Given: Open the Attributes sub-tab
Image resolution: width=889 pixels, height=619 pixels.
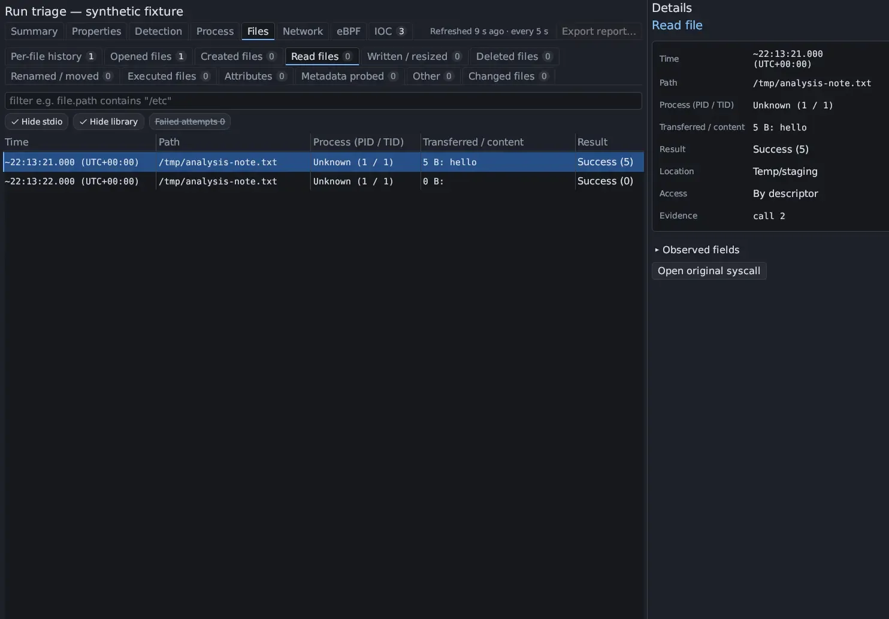Looking at the screenshot, I should [x=255, y=76].
